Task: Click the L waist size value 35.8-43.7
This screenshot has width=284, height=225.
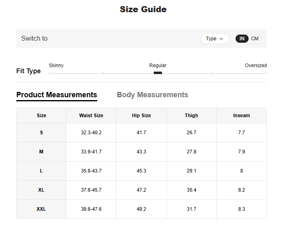Action: [91, 171]
